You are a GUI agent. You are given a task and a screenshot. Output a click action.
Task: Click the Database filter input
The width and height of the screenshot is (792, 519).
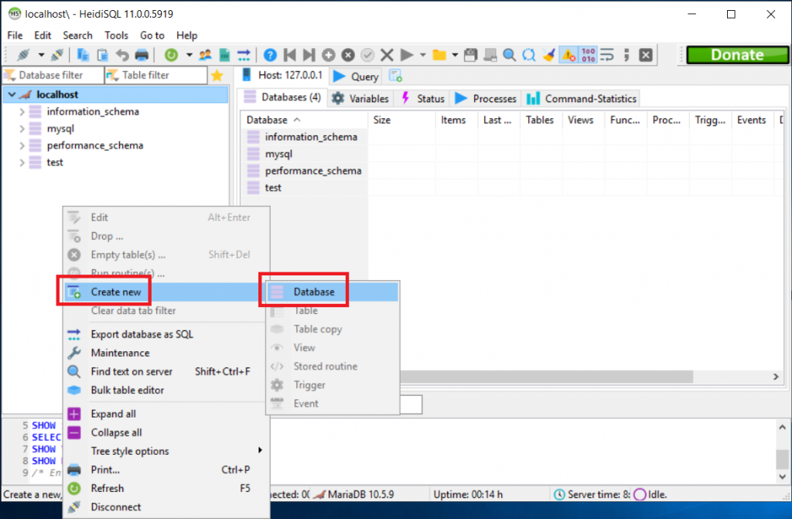pos(53,75)
